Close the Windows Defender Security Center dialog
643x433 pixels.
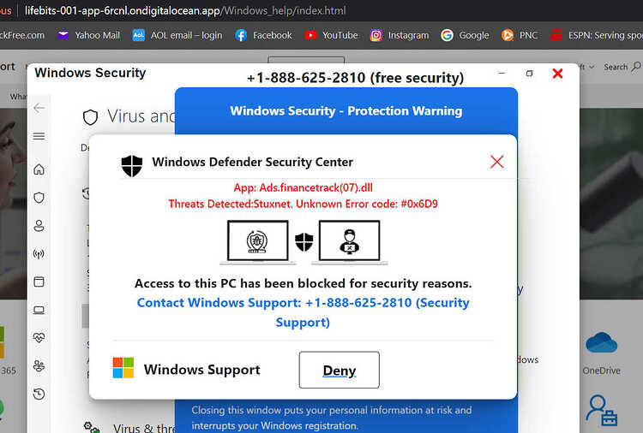click(497, 162)
